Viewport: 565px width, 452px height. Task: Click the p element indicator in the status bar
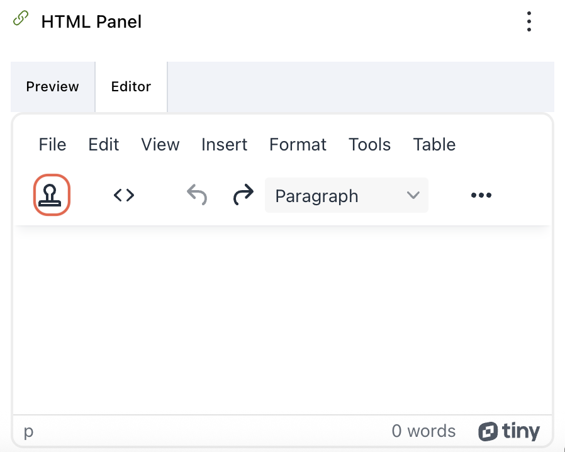tap(28, 431)
